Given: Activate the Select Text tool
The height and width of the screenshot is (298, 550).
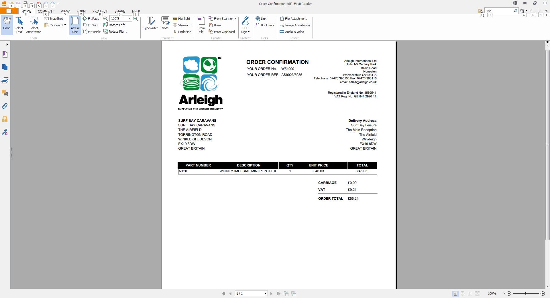Looking at the screenshot, I should click(x=19, y=25).
